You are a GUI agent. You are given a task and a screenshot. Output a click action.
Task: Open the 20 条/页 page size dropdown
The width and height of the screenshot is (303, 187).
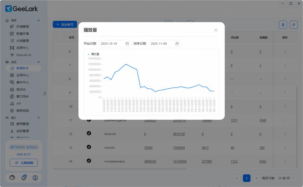pos(286,178)
